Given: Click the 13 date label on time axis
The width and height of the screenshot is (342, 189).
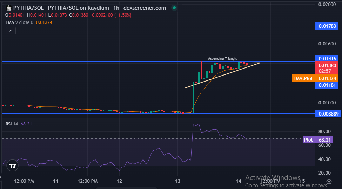Looking at the screenshot, I should (x=178, y=181).
